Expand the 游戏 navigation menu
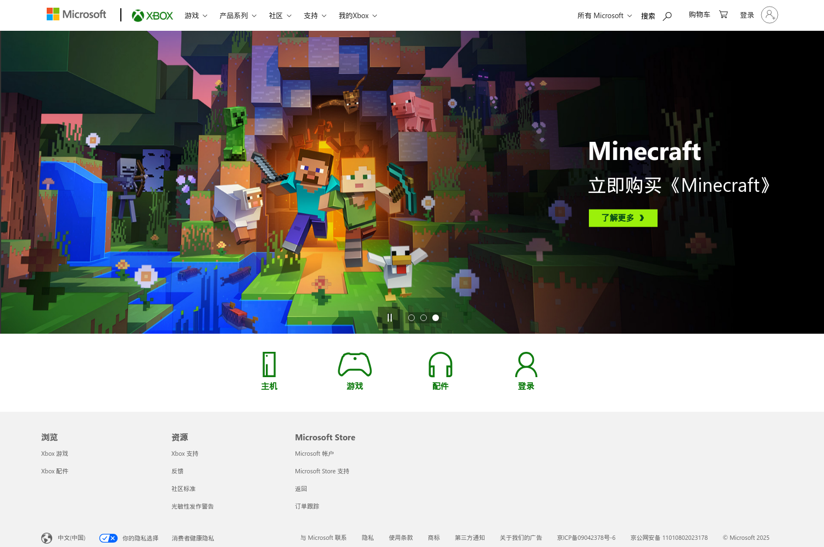Viewport: 824px width, 547px height. pyautogui.click(x=196, y=16)
